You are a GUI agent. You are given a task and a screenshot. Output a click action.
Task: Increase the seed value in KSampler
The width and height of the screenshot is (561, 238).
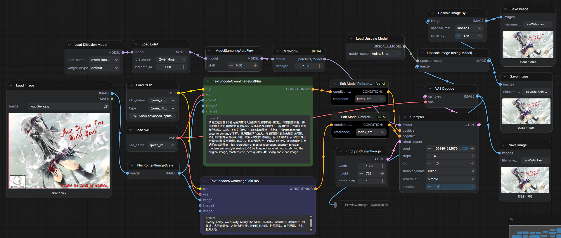pyautogui.click(x=472, y=149)
